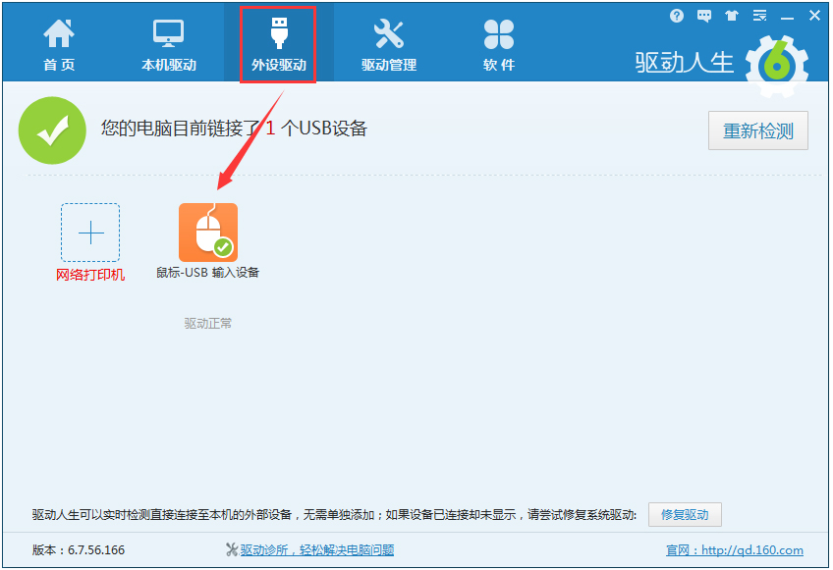Minimize the 驱动人生 window
This screenshot has width=833, height=570.
[787, 17]
